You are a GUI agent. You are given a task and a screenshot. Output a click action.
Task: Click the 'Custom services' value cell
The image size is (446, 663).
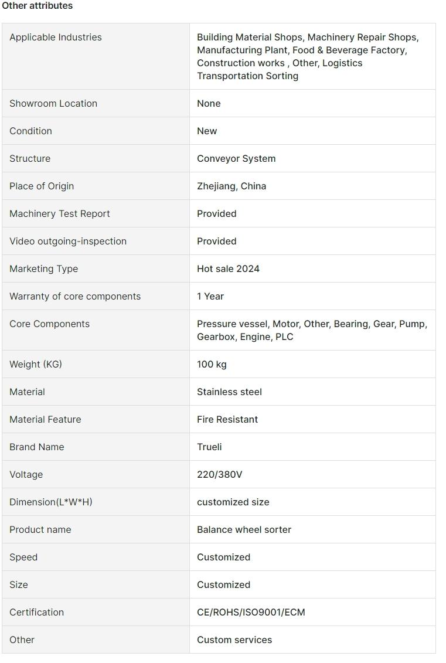(x=234, y=640)
